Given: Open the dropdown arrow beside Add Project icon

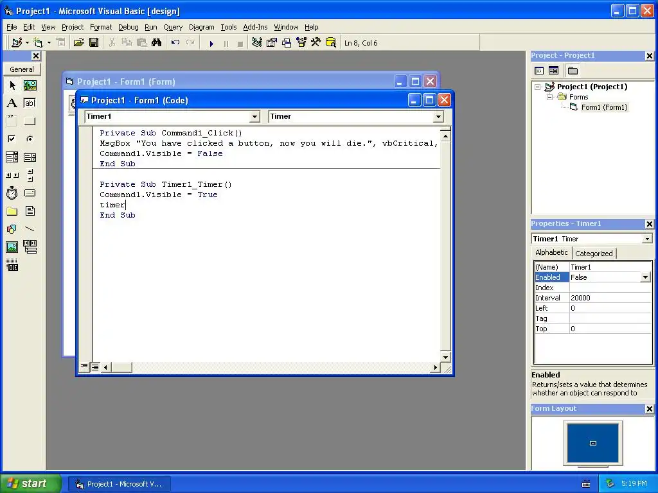Looking at the screenshot, I should pyautogui.click(x=27, y=43).
